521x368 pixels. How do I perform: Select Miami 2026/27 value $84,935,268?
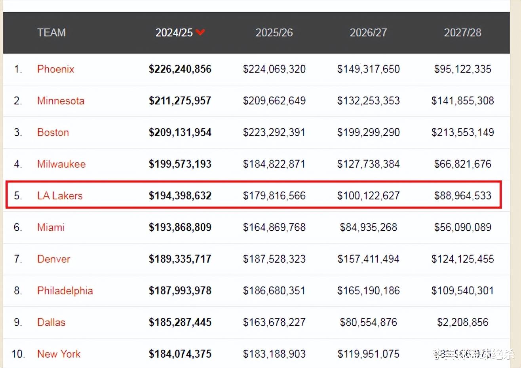click(369, 227)
